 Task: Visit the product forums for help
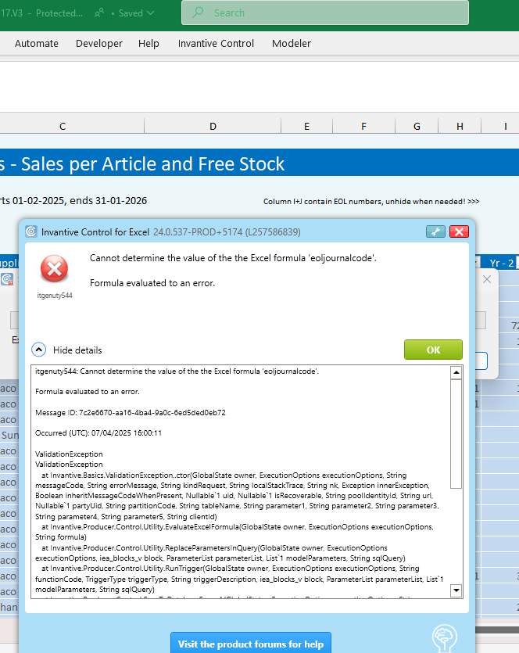pos(250,644)
